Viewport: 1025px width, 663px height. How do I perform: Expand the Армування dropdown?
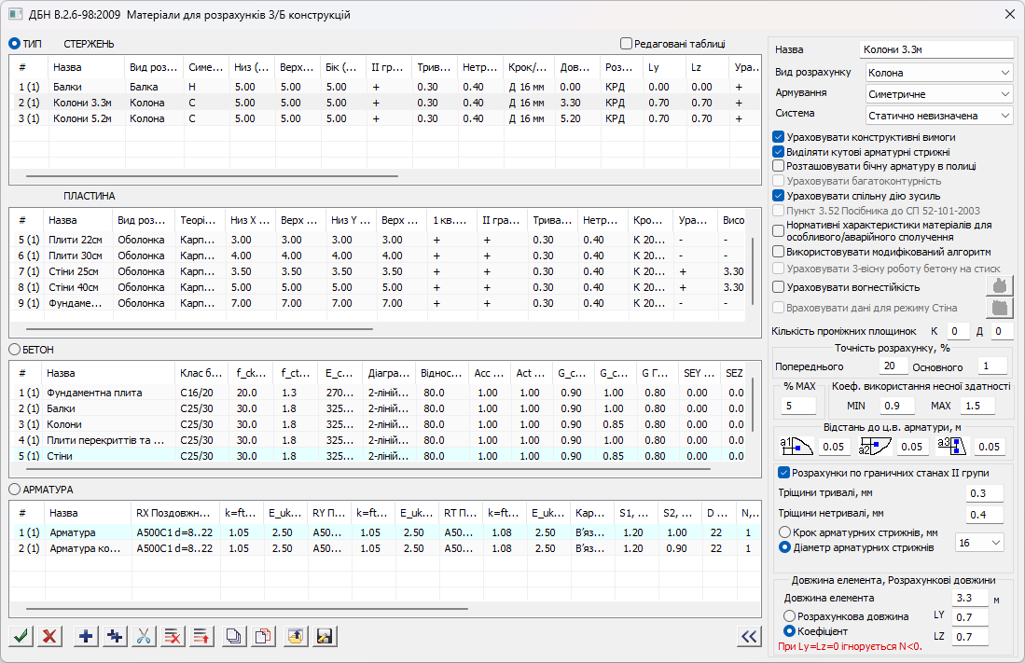[x=937, y=94]
